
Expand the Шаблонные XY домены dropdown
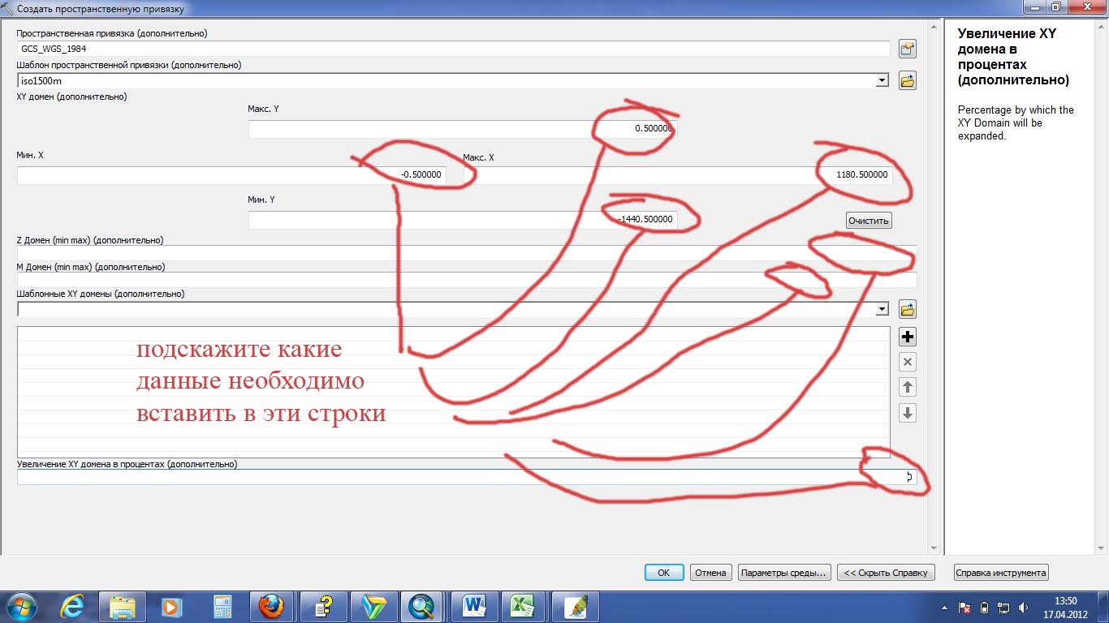[882, 310]
